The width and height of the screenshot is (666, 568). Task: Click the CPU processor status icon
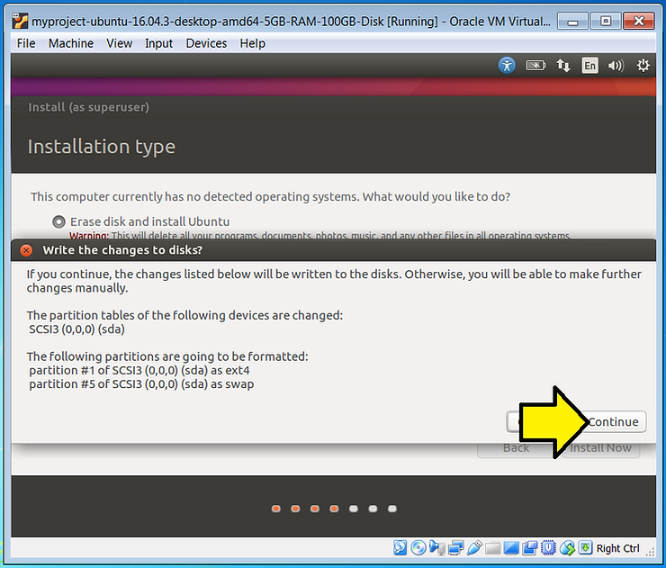coord(548,548)
